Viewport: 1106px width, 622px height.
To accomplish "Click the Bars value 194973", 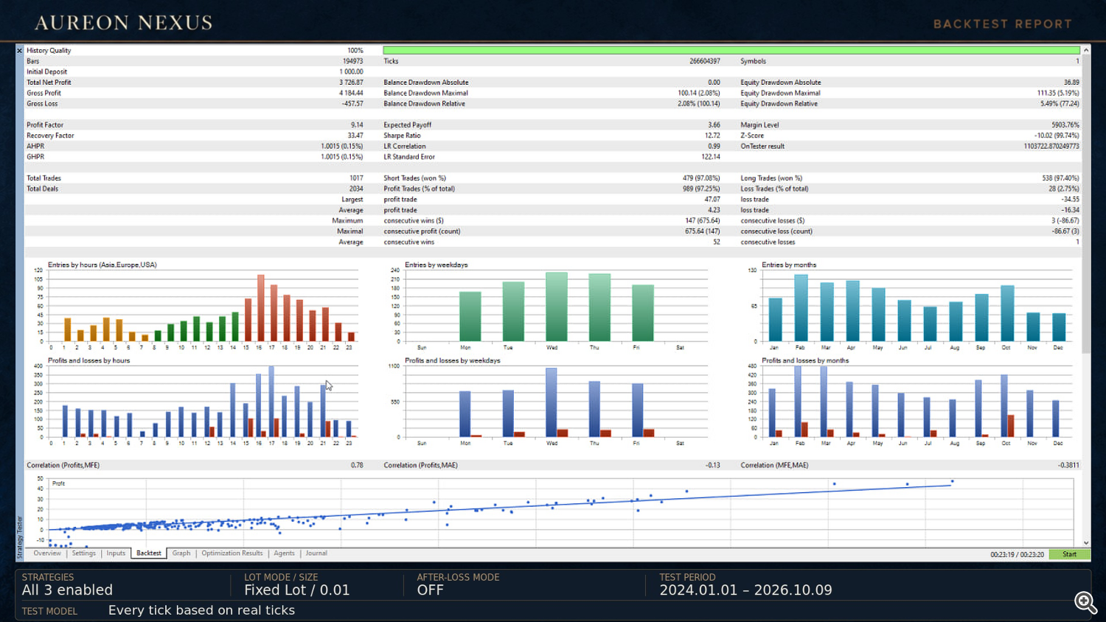I will point(352,61).
